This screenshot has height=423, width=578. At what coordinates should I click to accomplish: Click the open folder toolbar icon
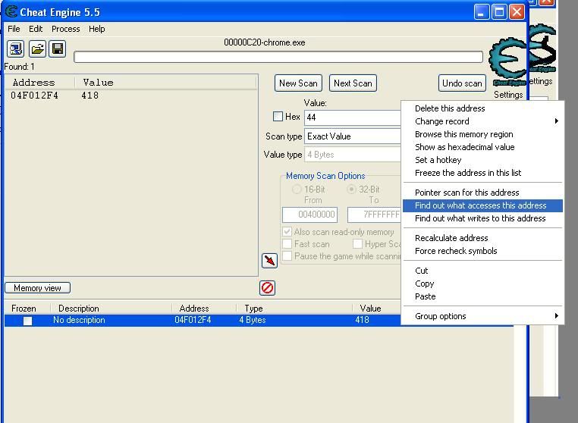click(37, 49)
